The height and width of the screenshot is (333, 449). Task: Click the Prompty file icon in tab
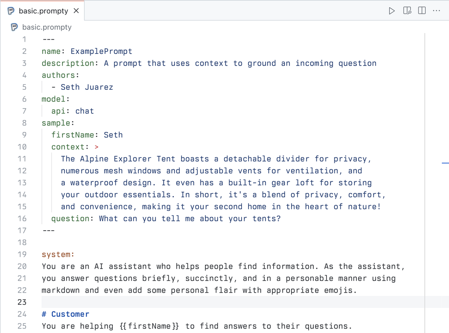11,11
